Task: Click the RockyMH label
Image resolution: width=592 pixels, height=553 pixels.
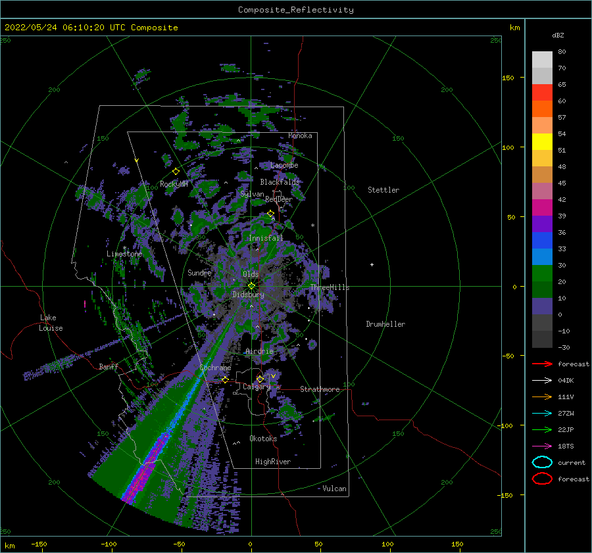Action: (x=174, y=184)
